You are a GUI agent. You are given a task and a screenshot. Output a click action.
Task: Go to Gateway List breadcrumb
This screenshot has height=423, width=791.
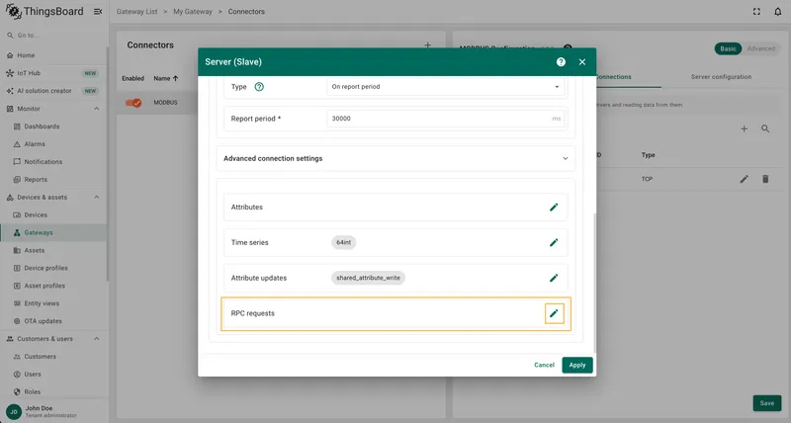coord(136,12)
